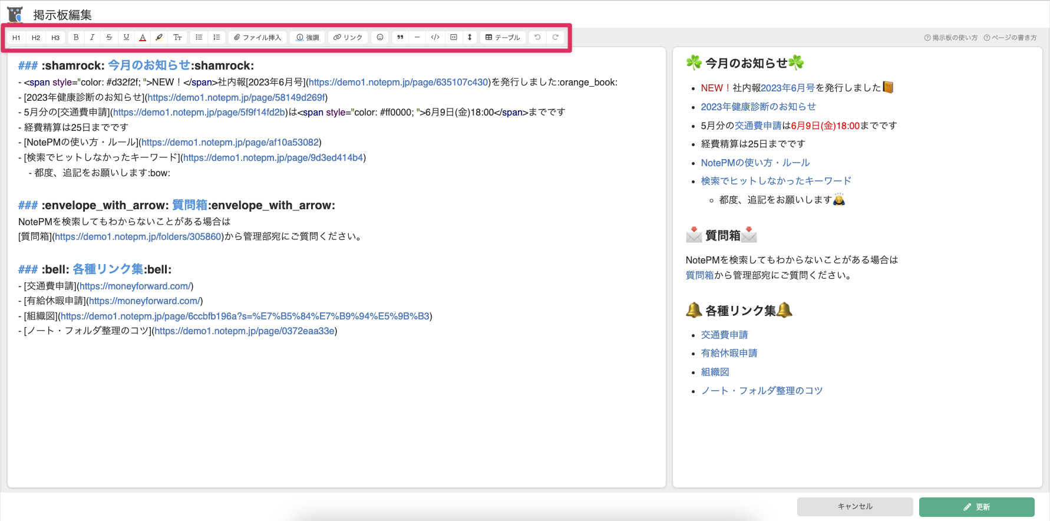Place cursor in ### 各種リンク集 editor heading
The image size is (1050, 521).
(95, 269)
